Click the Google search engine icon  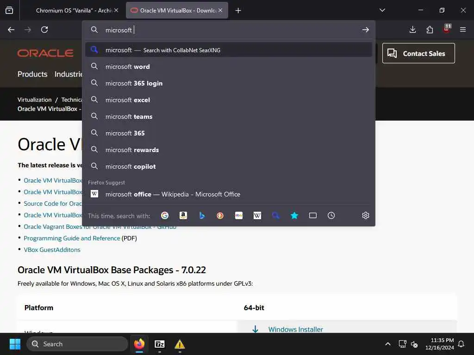[x=165, y=215]
